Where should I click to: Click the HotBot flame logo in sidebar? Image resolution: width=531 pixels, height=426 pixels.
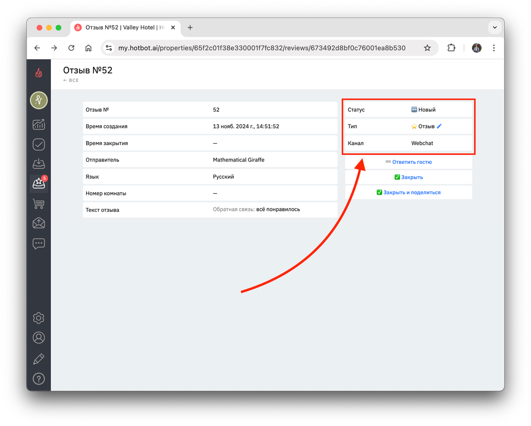click(38, 73)
